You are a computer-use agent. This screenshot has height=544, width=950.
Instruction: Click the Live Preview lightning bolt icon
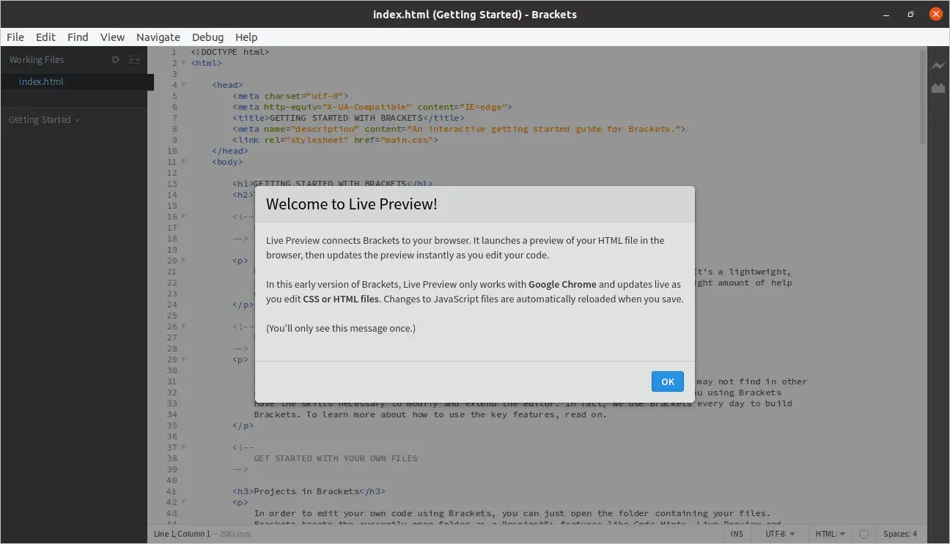point(938,66)
